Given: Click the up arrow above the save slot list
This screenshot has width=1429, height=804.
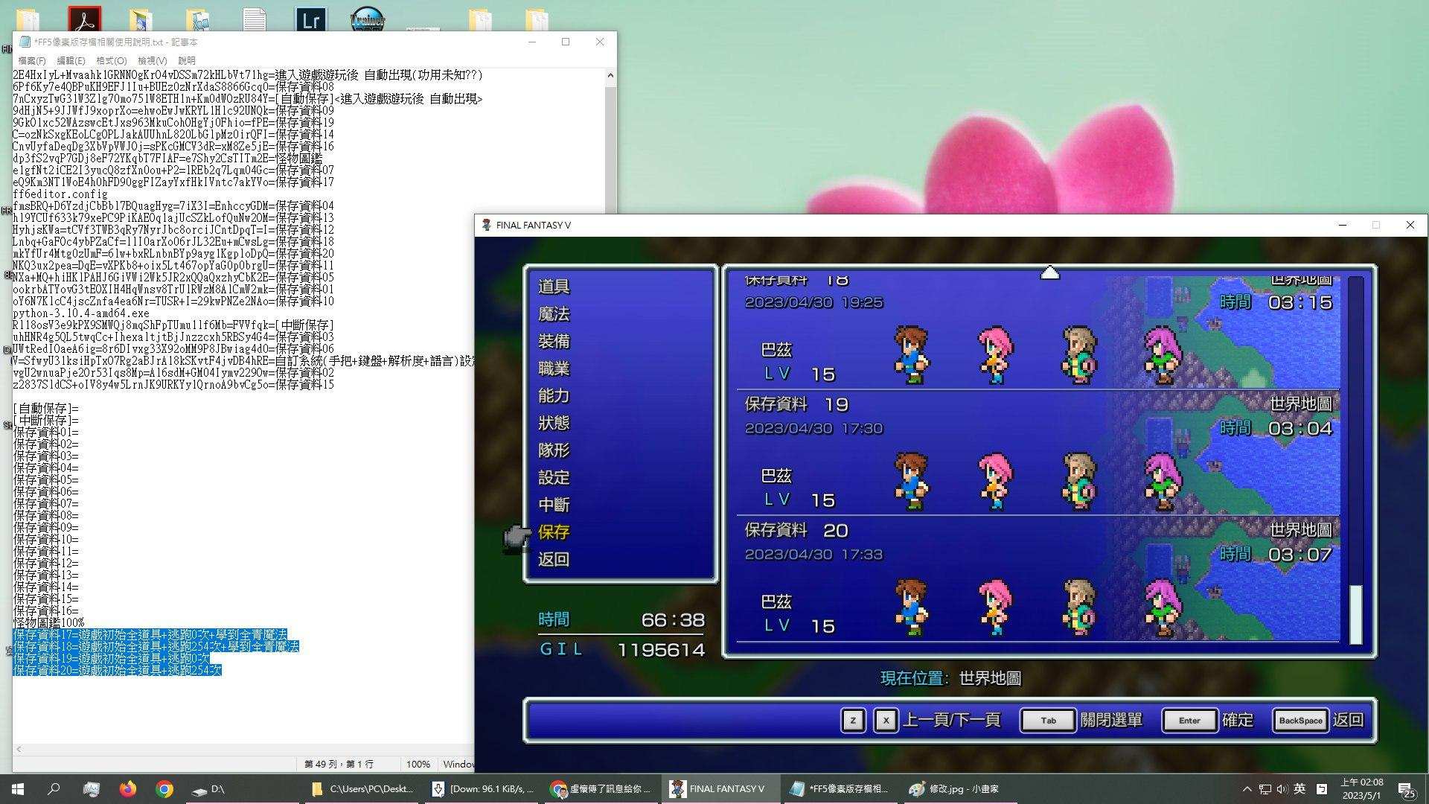Looking at the screenshot, I should 1050,272.
